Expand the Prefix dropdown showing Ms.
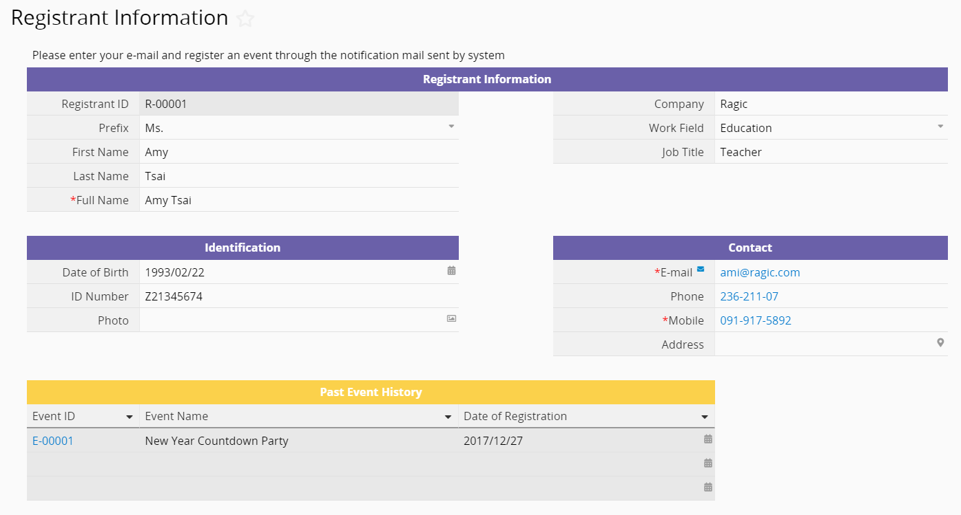The image size is (961, 515). tap(451, 127)
